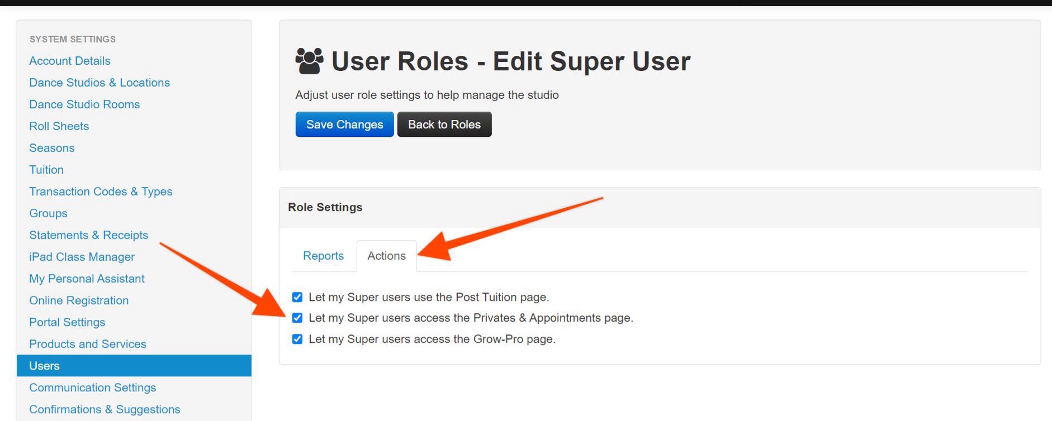Navigate to Roll Sheets
The height and width of the screenshot is (421, 1052).
tap(59, 126)
